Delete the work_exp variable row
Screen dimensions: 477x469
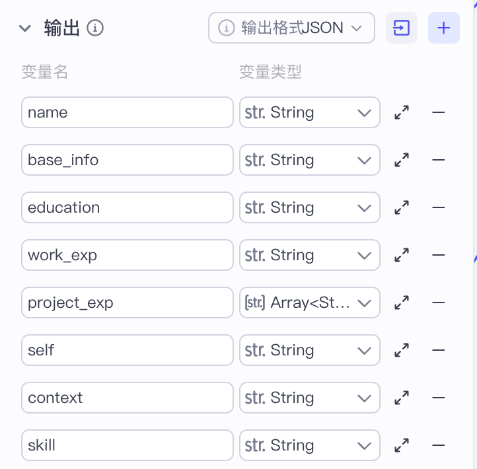click(438, 255)
